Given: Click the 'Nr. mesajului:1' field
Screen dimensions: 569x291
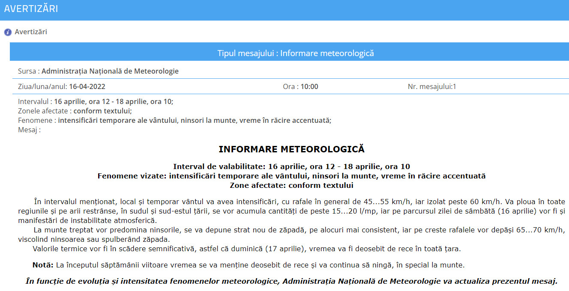Looking at the screenshot, I should pyautogui.click(x=432, y=86).
